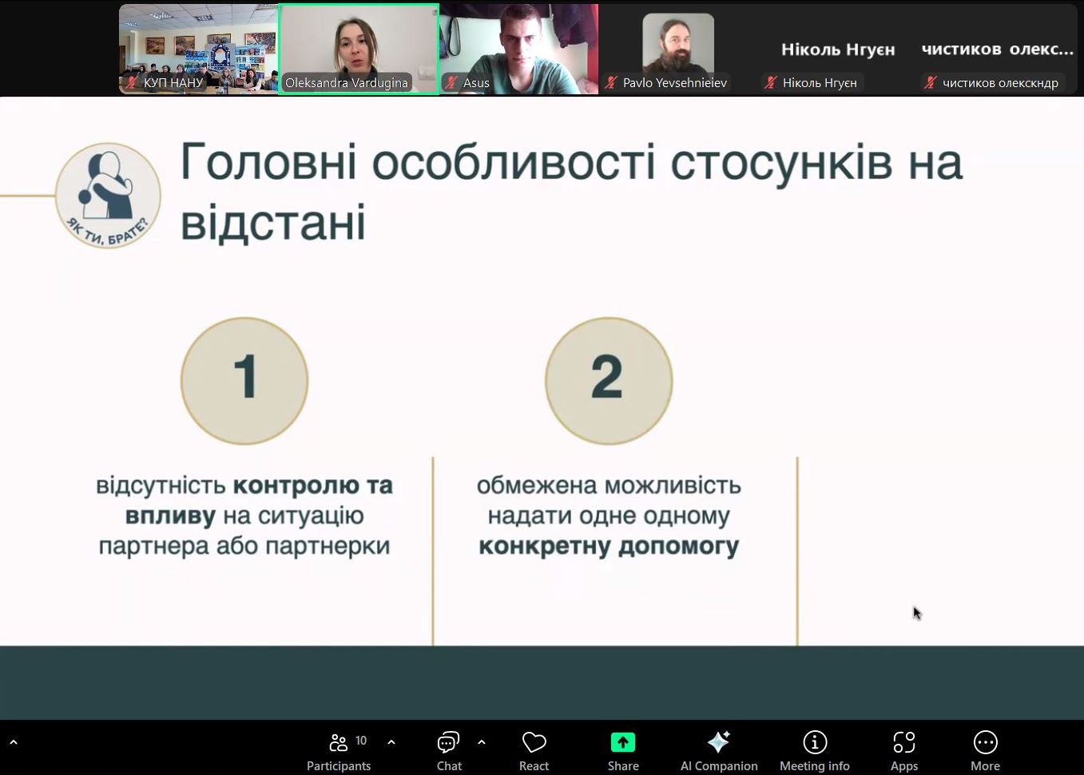Select the Asus participant video tile
1084x775 pixels.
click(x=518, y=48)
